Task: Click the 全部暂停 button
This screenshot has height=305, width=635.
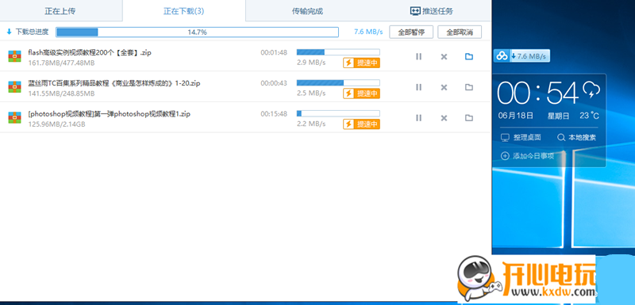Action: click(x=411, y=32)
